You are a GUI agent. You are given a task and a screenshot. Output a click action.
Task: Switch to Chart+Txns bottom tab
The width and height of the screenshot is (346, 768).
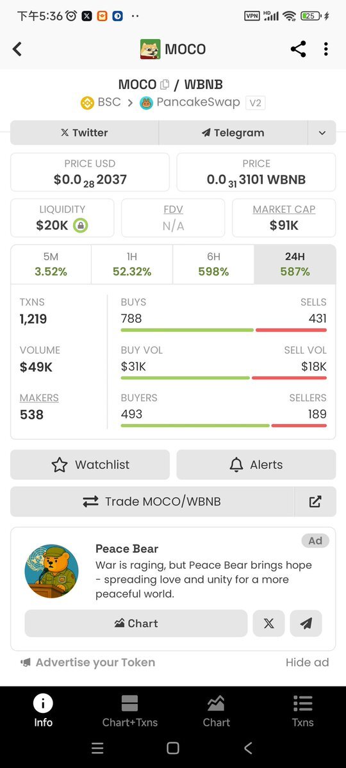130,710
